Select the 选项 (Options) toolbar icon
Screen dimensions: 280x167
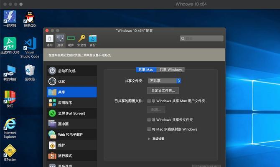coord(60,40)
